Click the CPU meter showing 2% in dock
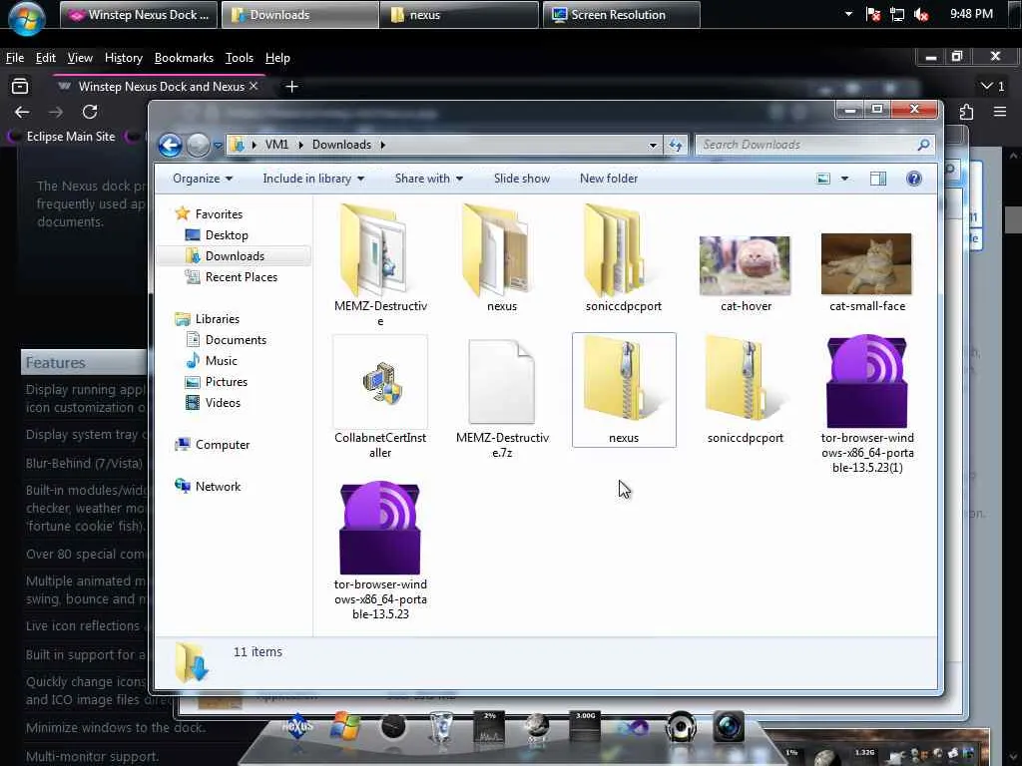Screen dimensions: 1022x766 (489, 726)
